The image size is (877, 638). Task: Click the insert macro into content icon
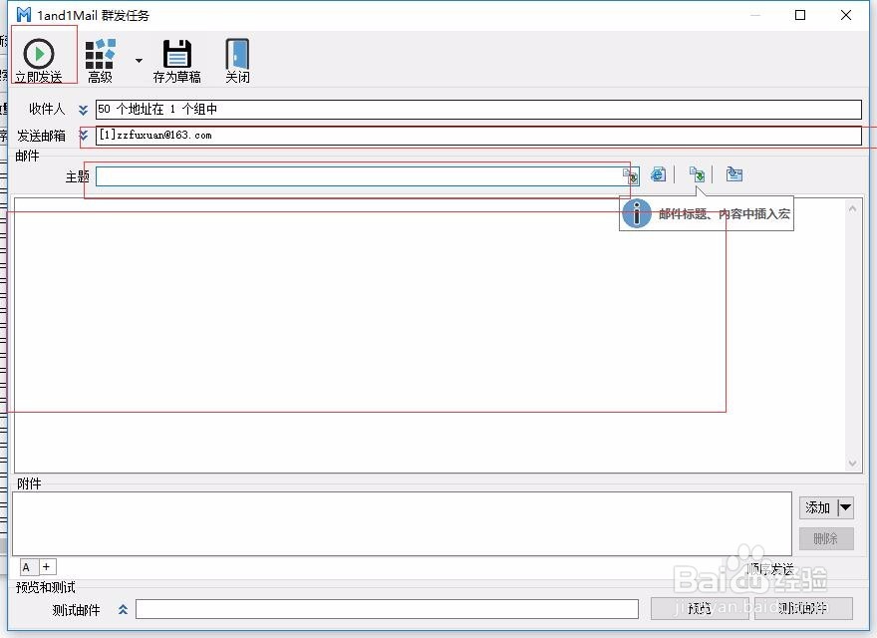coord(697,174)
